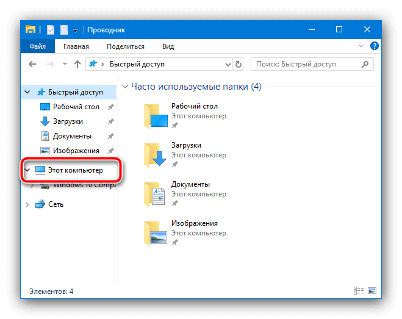
Task: Collapse the Быстрый доступ tree node
Action: coord(27,92)
